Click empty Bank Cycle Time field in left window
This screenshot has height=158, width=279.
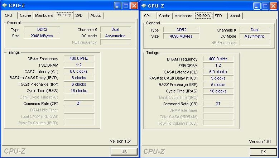[79, 97]
